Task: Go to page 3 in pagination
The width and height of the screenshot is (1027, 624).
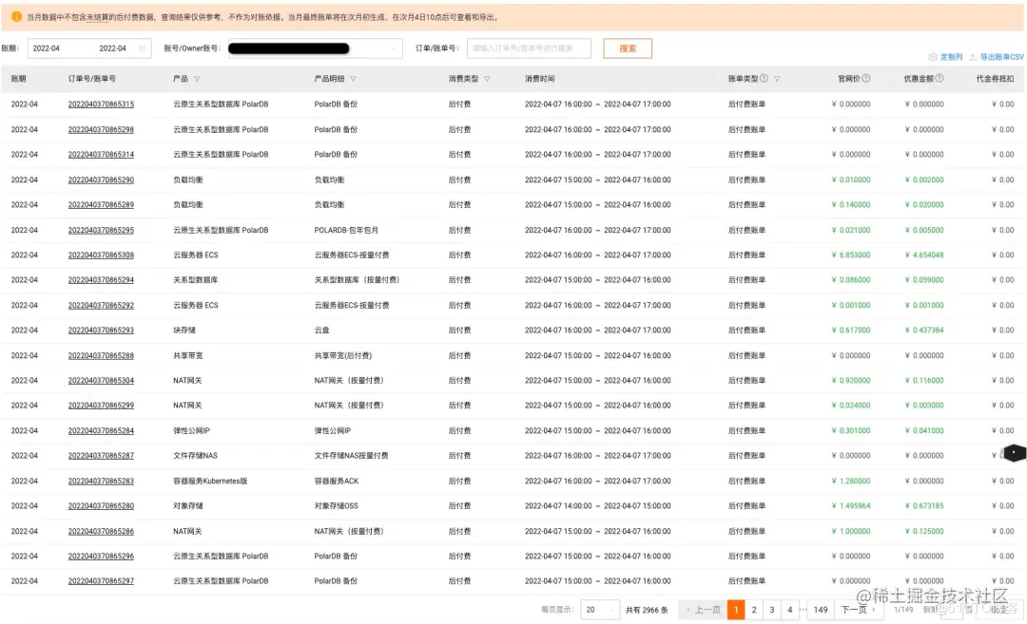Action: (x=771, y=610)
